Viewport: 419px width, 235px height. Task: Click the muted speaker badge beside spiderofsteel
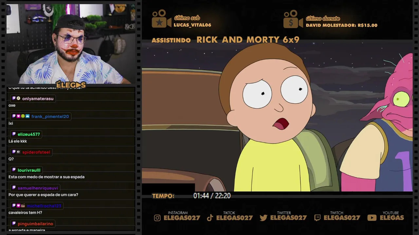click(x=18, y=152)
